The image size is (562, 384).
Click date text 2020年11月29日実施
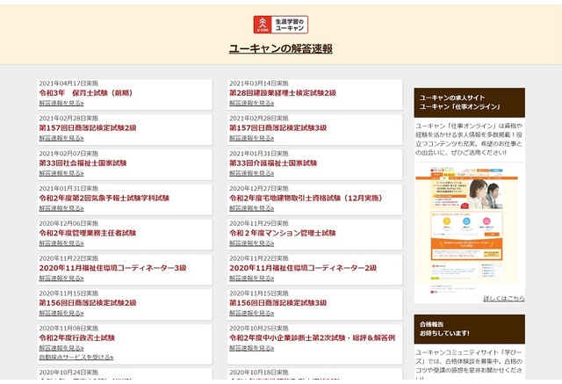(x=259, y=223)
